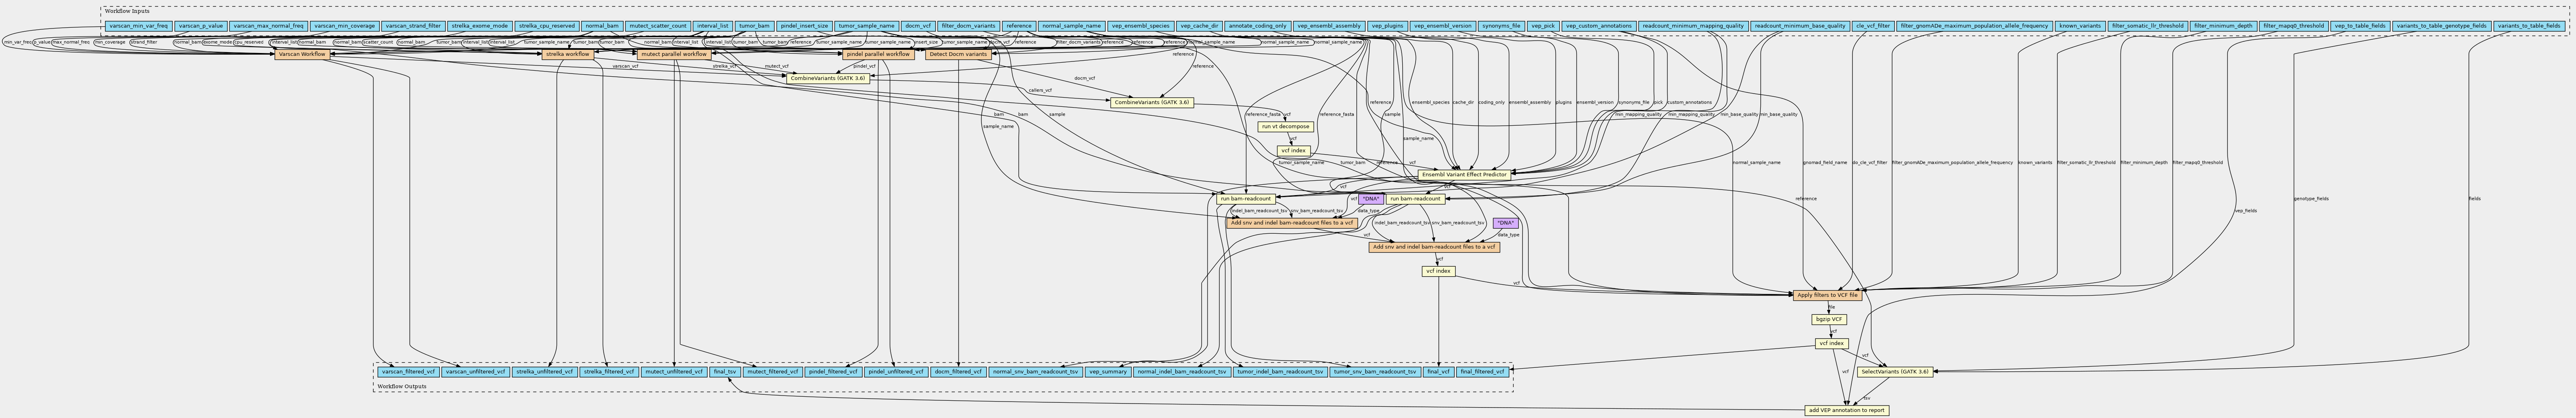Select the vep_pick input box
The width and height of the screenshot is (2576, 418).
1543,26
